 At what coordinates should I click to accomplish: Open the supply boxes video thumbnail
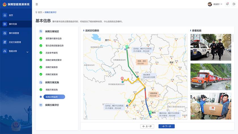coord(211,106)
